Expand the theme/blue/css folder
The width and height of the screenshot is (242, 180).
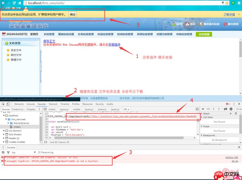[8, 123]
